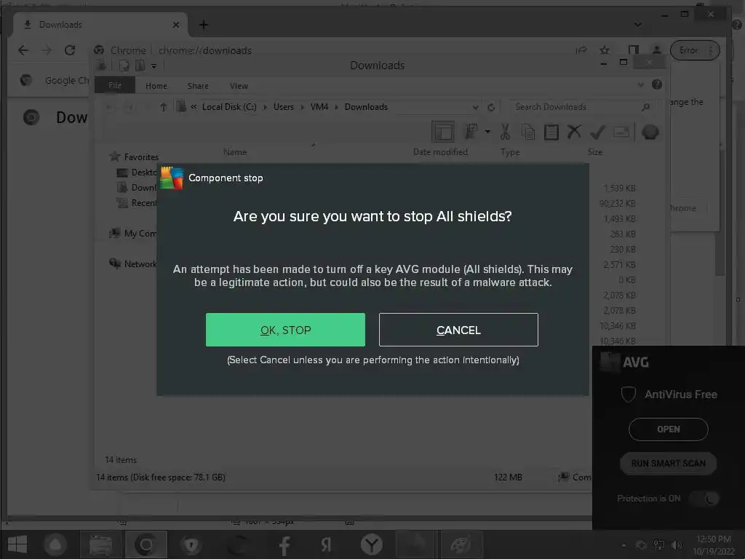
Task: Collapse the Explorer ribbon chevron
Action: pyautogui.click(x=640, y=84)
